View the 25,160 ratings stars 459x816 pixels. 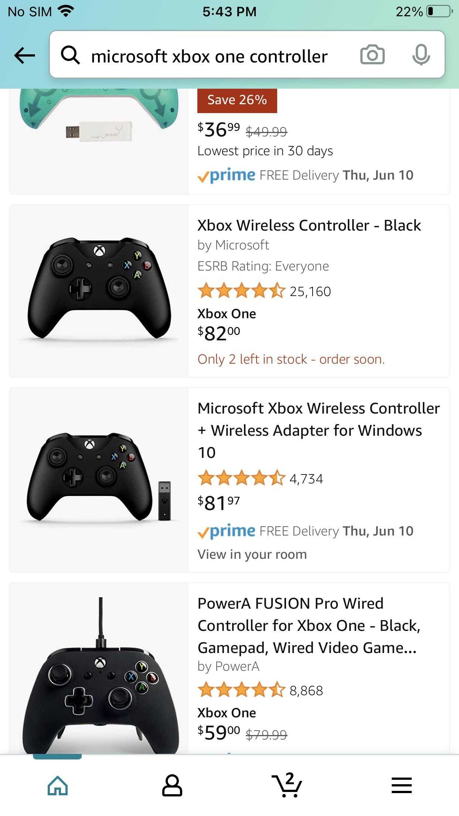(242, 291)
